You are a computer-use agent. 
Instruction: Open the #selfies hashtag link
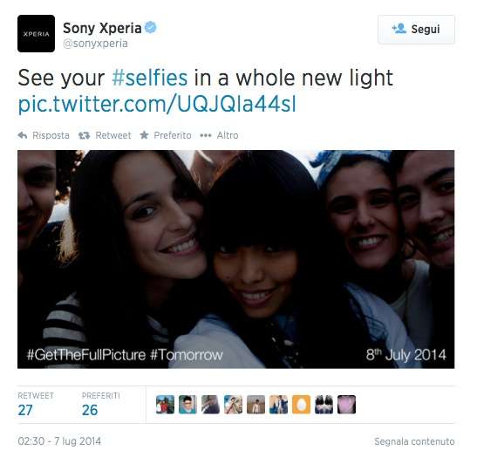pyautogui.click(x=150, y=78)
